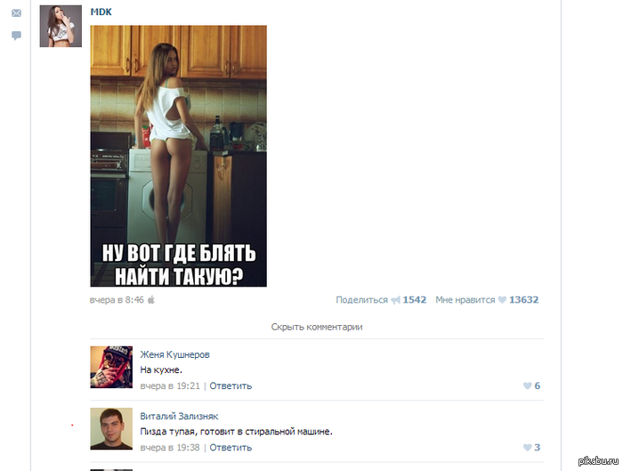Click the heart icon beside 13632 likes

click(502, 300)
